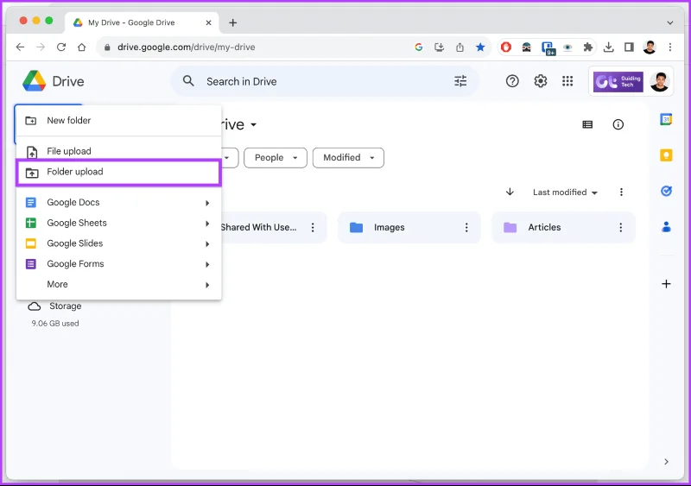Select Google Forms menu entry
The image size is (691, 486).
118,264
